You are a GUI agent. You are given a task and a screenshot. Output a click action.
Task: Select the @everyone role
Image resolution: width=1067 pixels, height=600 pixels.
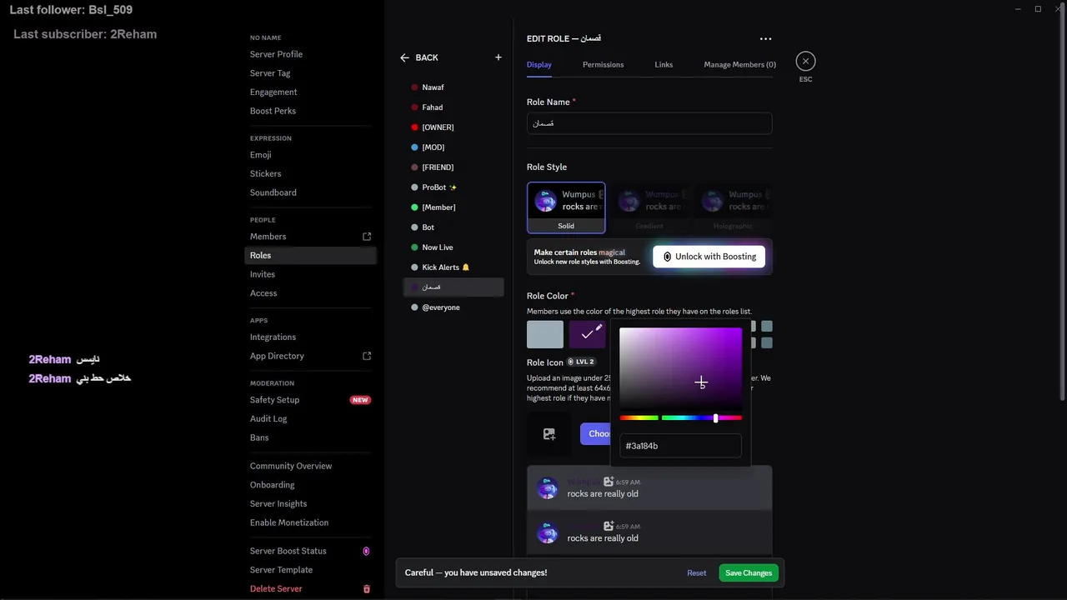[453, 307]
